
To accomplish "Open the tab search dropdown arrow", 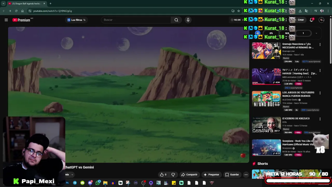I will click(3, 3).
